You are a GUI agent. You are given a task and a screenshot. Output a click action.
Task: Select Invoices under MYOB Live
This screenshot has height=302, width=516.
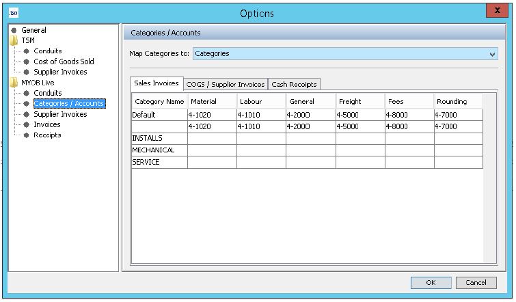point(47,124)
